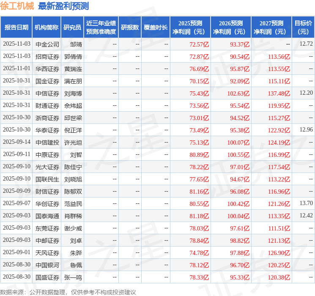
Task: Select the 华创证券 row institution
Action: [47, 204]
